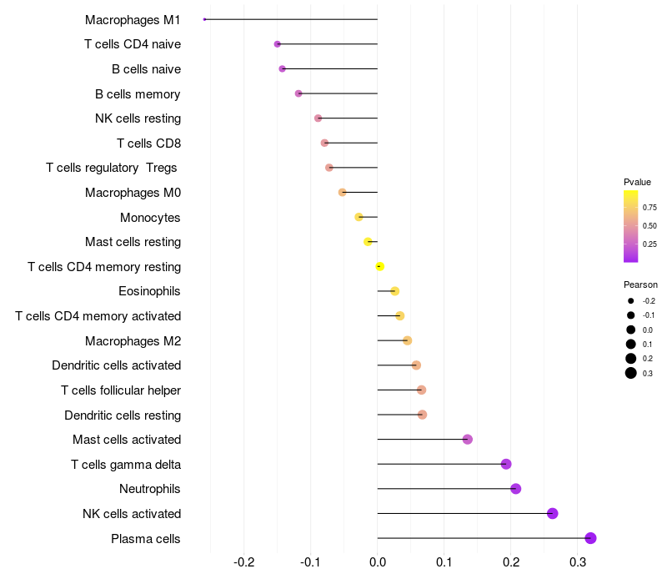
Task: Pick the T cells gamma delta dot
Action: coord(505,464)
